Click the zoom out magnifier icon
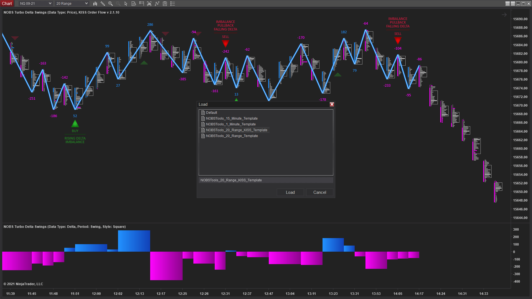Viewport: 532px width, 299px height. (x=118, y=4)
